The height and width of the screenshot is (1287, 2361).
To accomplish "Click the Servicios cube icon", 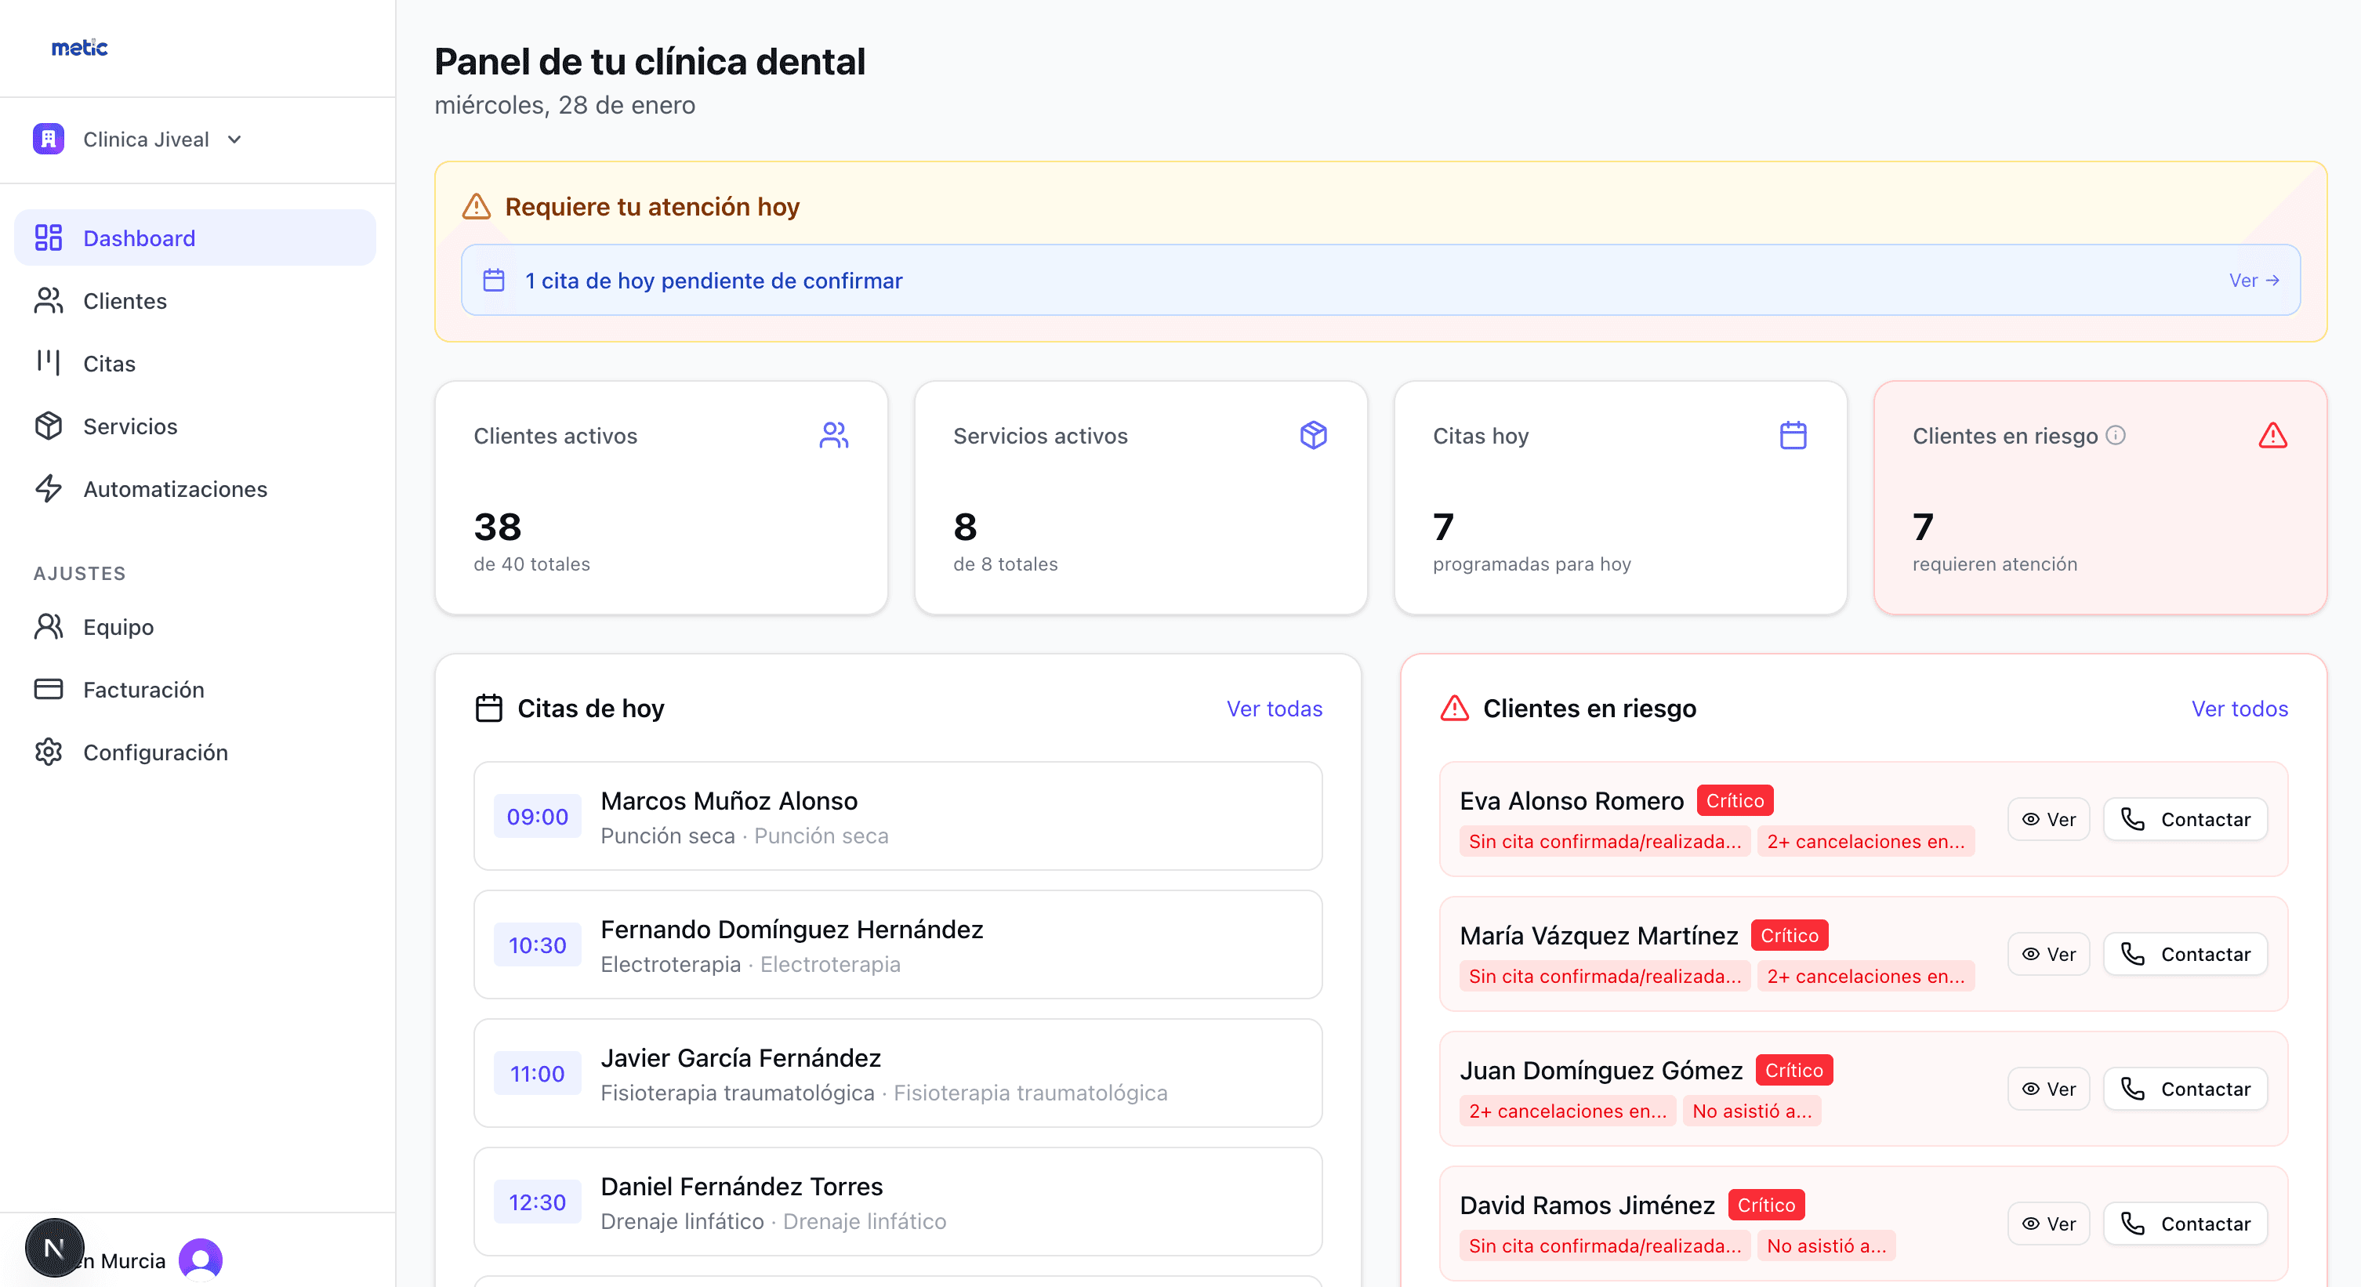I will (x=49, y=426).
